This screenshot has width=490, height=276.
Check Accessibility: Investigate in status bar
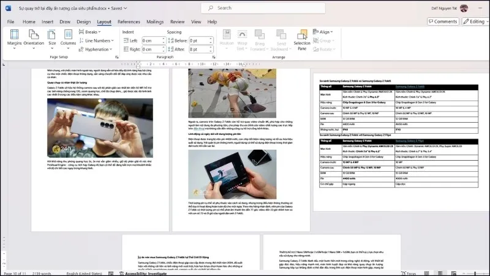click(143, 274)
